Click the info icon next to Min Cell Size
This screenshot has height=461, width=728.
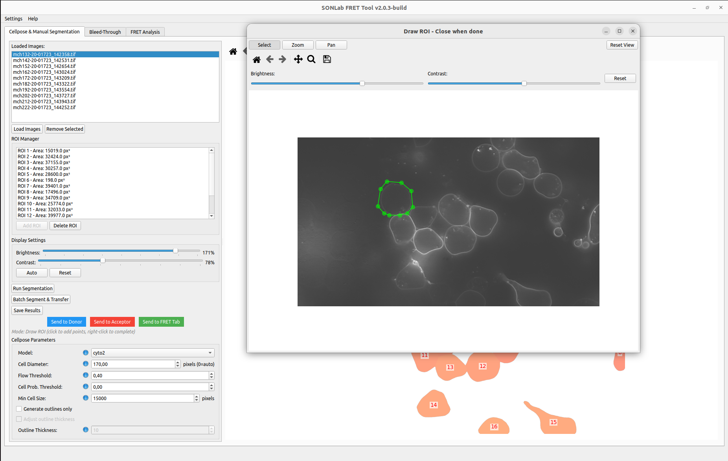pos(86,398)
